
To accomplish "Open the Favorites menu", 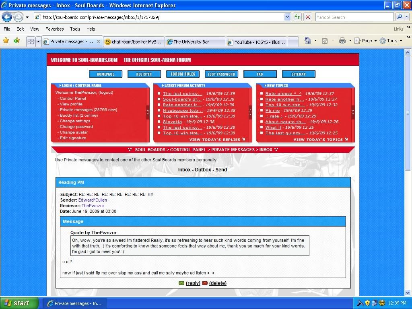I will pyautogui.click(x=54, y=29).
